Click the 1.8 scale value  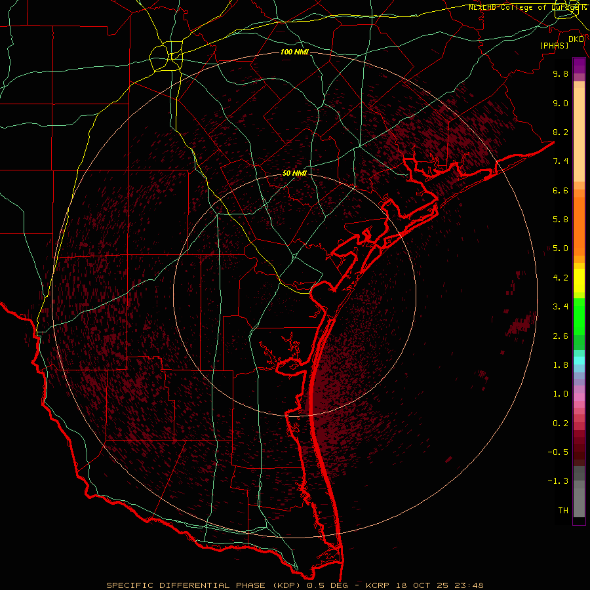(x=560, y=365)
